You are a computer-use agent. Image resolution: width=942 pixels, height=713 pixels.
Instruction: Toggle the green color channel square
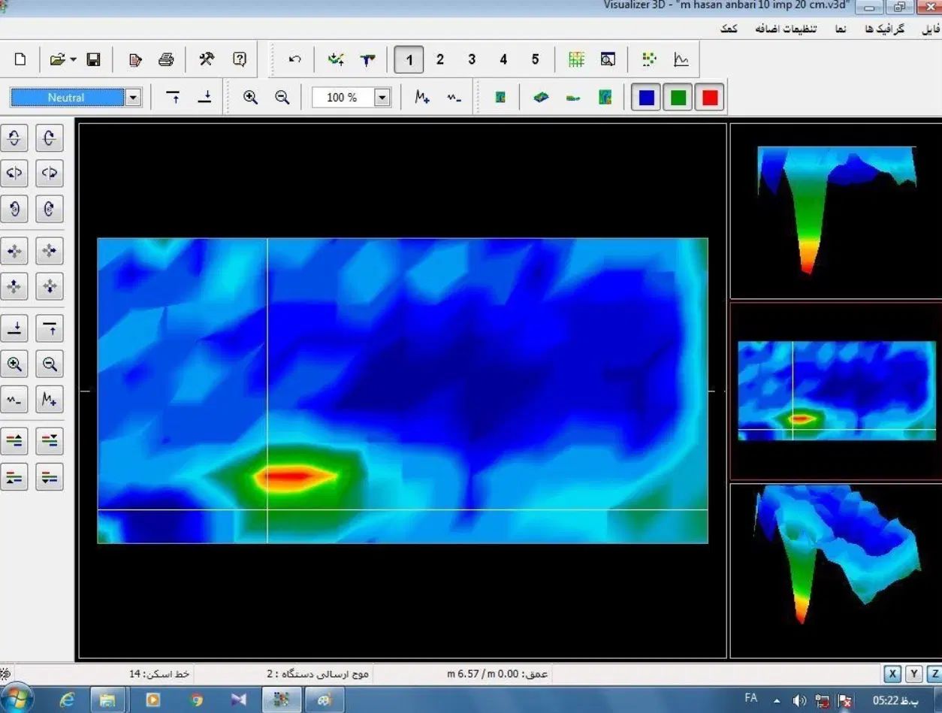[x=678, y=98]
